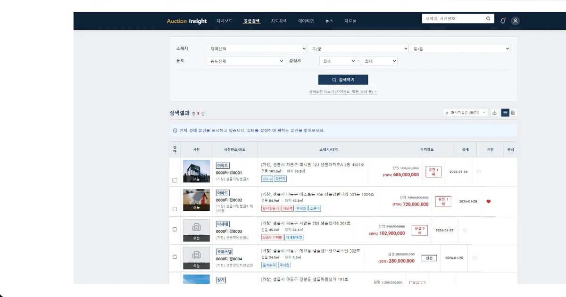Screen dimensions: 566x297
Task: Click the price 728,000,000
Action: click(x=416, y=204)
